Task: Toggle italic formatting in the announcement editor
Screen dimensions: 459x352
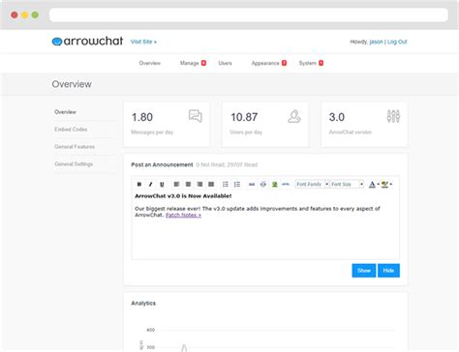Action: coord(150,184)
